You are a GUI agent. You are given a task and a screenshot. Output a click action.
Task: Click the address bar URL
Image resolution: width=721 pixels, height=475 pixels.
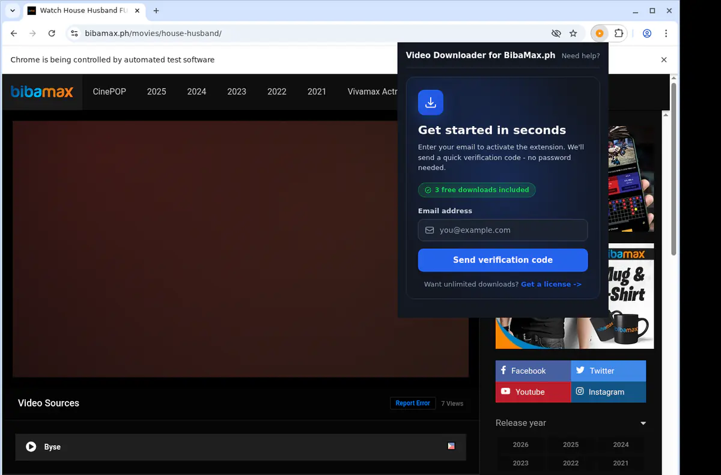[153, 34]
